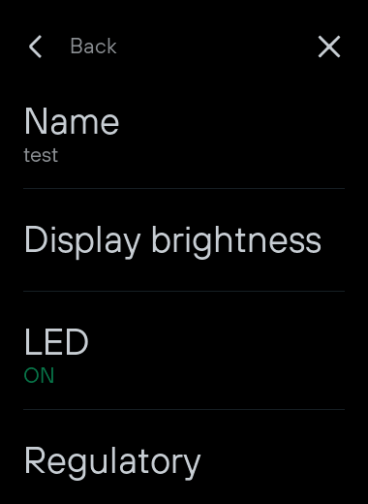
Task: Expand the Display brightness option
Action: coord(184,239)
